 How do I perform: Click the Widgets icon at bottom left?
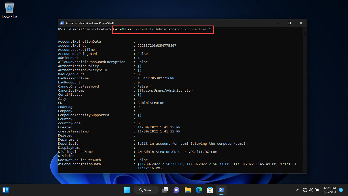coord(5,190)
